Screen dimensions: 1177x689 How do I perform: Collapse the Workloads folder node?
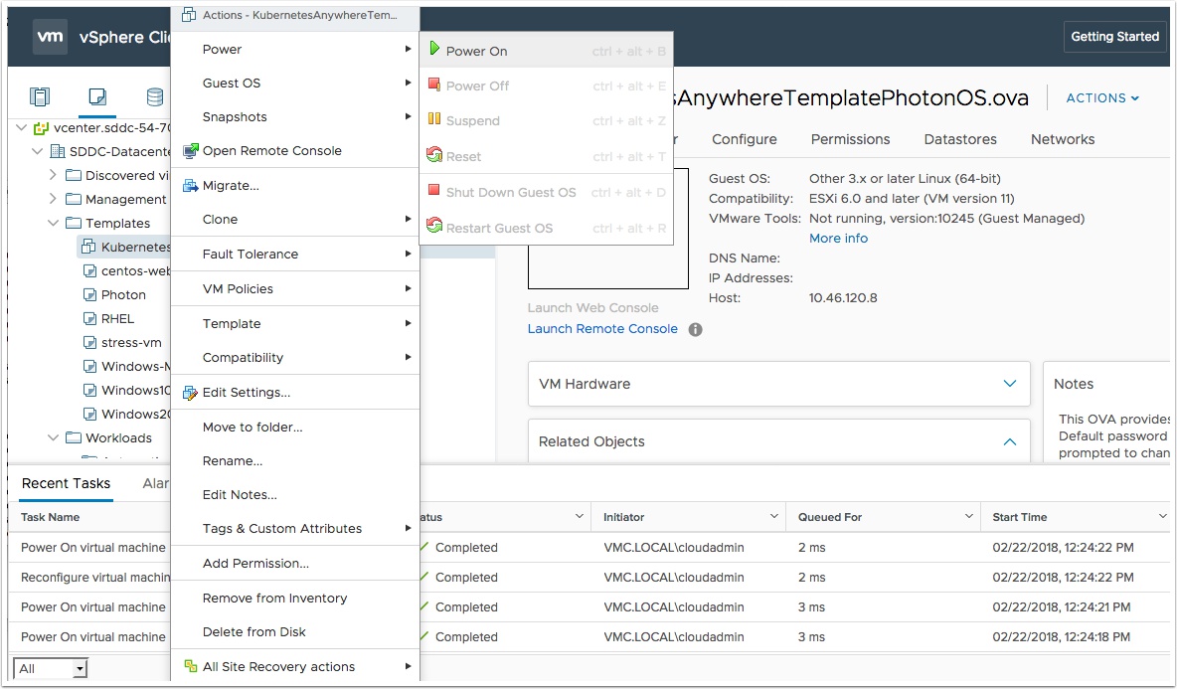[53, 437]
